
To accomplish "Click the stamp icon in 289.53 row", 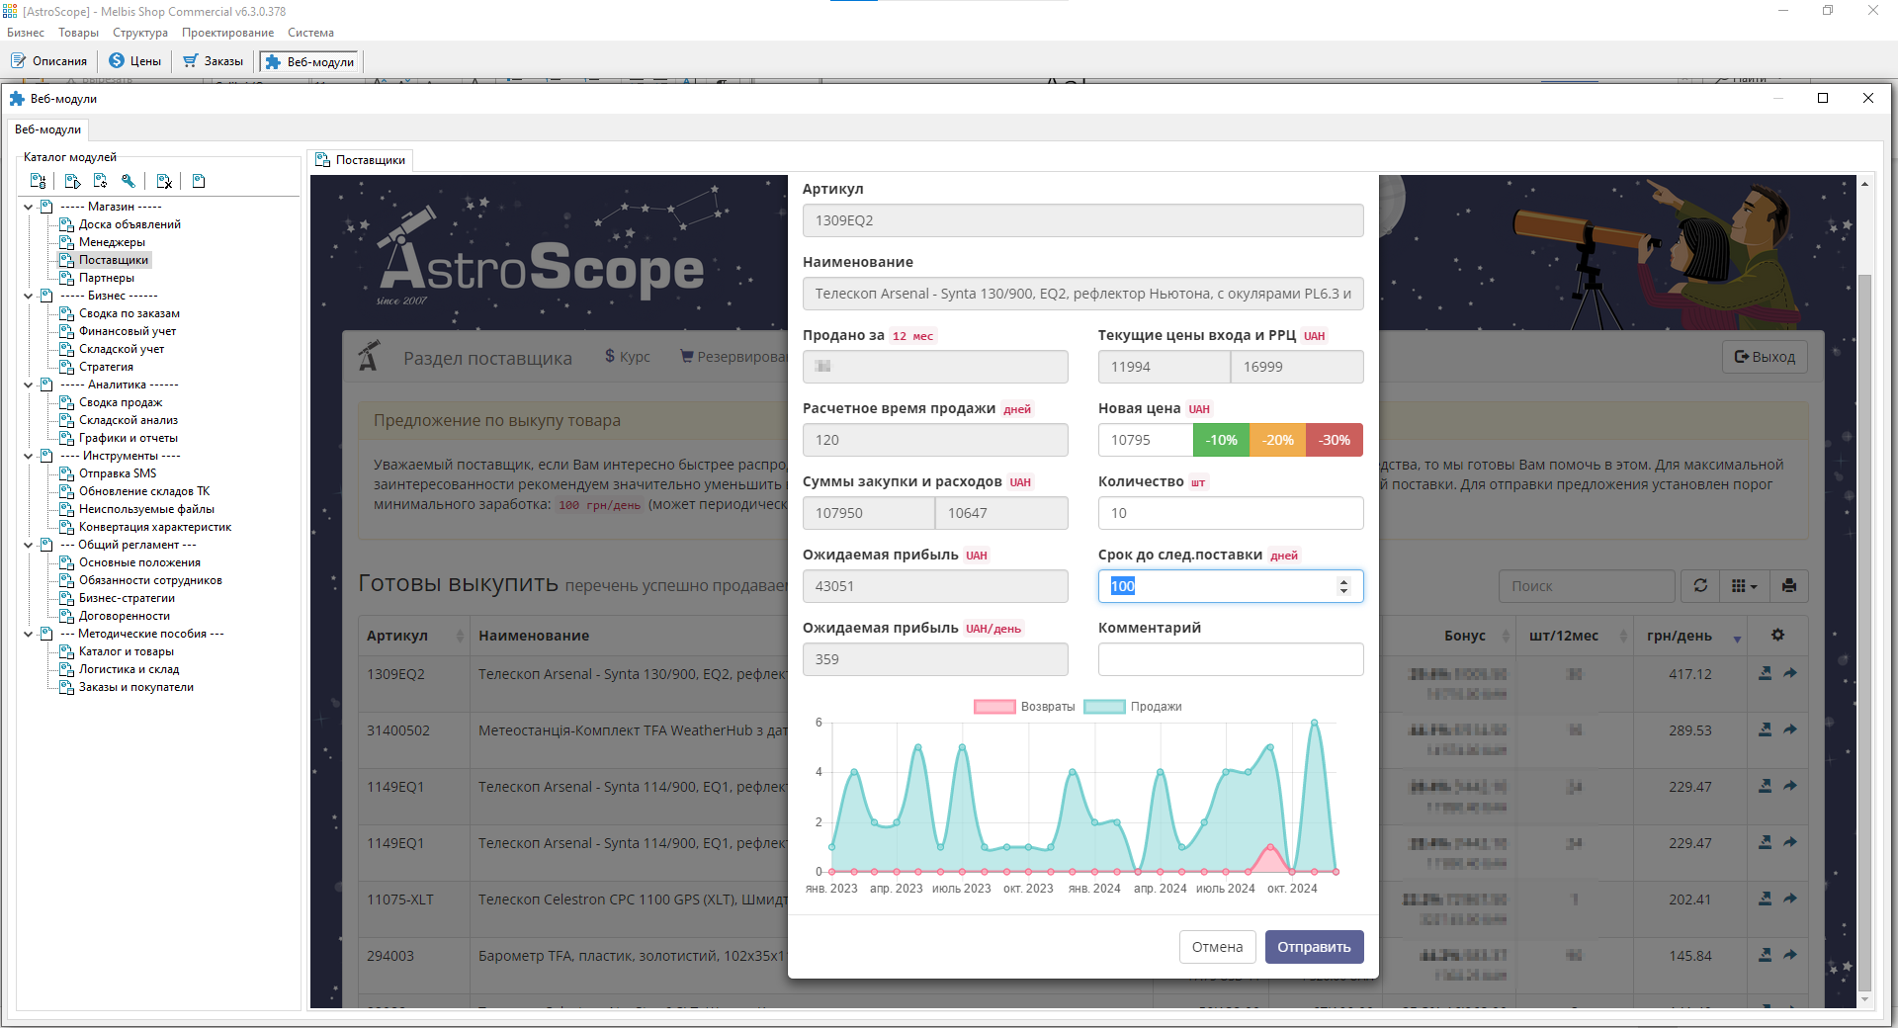I will tap(1766, 729).
